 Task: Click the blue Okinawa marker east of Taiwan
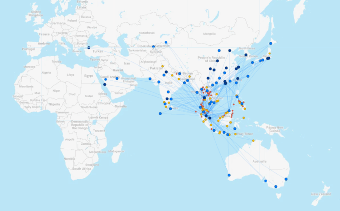point(248,76)
